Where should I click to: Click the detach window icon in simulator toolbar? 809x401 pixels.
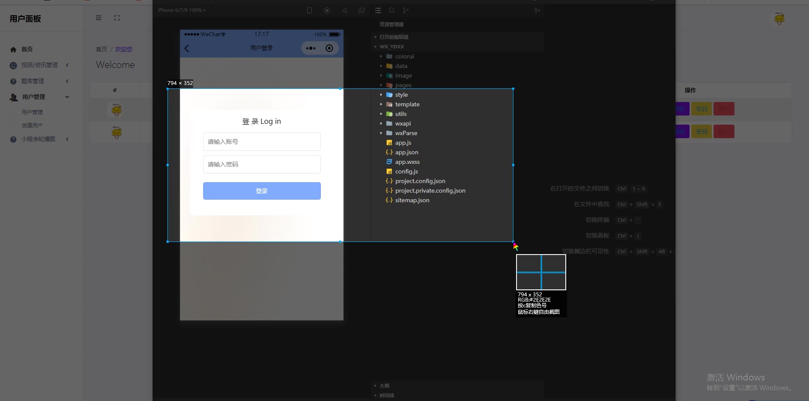tap(362, 10)
